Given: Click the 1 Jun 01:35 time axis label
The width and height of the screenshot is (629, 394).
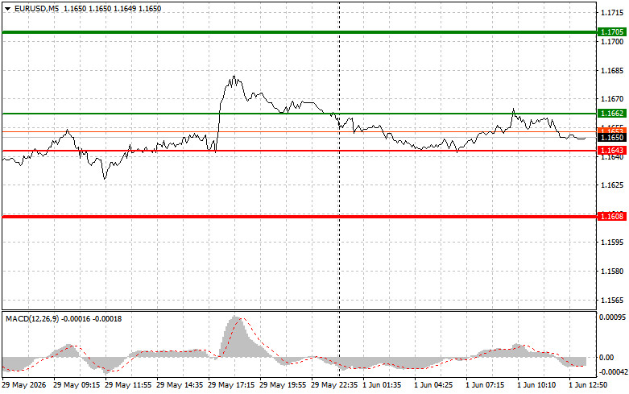Looking at the screenshot, I should (x=382, y=385).
